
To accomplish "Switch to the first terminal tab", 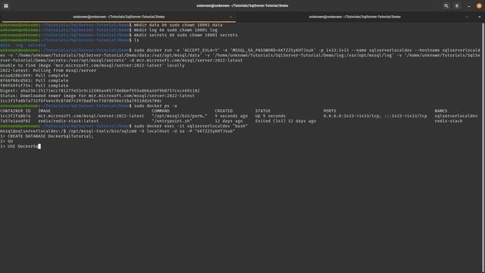I will pos(119,17).
